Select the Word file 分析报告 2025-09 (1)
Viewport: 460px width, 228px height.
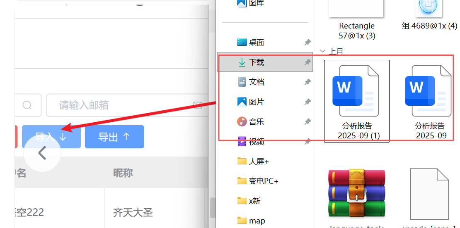357,101
